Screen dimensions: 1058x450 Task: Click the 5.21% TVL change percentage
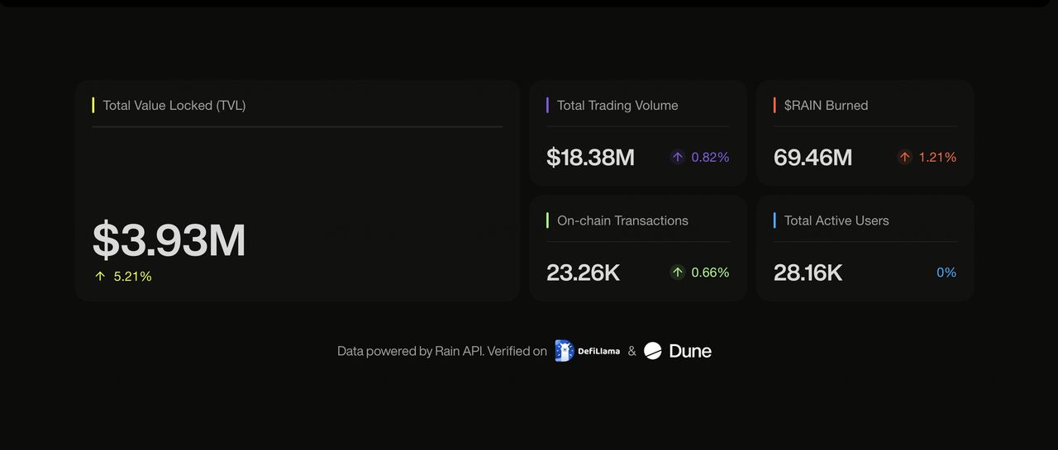coord(133,277)
